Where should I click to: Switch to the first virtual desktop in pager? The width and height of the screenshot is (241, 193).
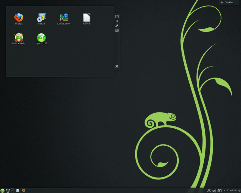(x=13, y=189)
